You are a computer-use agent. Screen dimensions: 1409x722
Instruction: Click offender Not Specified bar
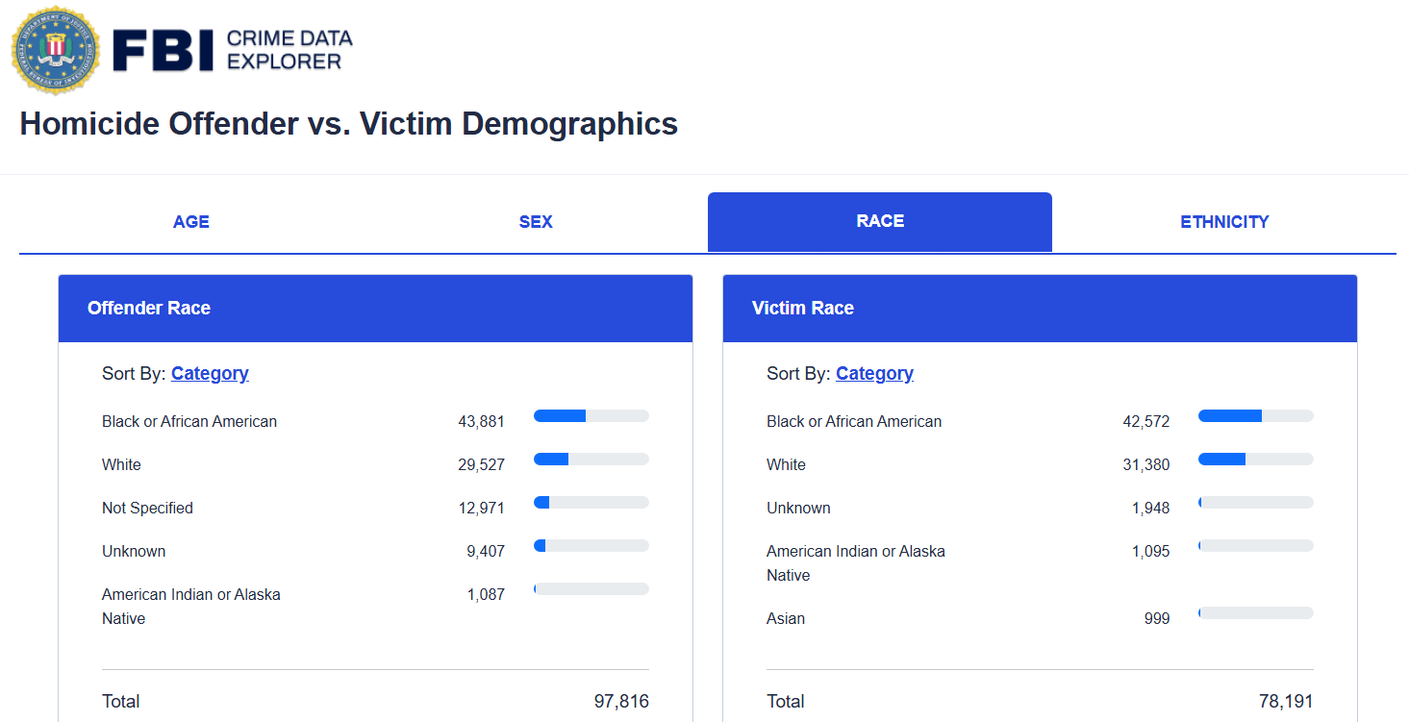[x=591, y=503]
